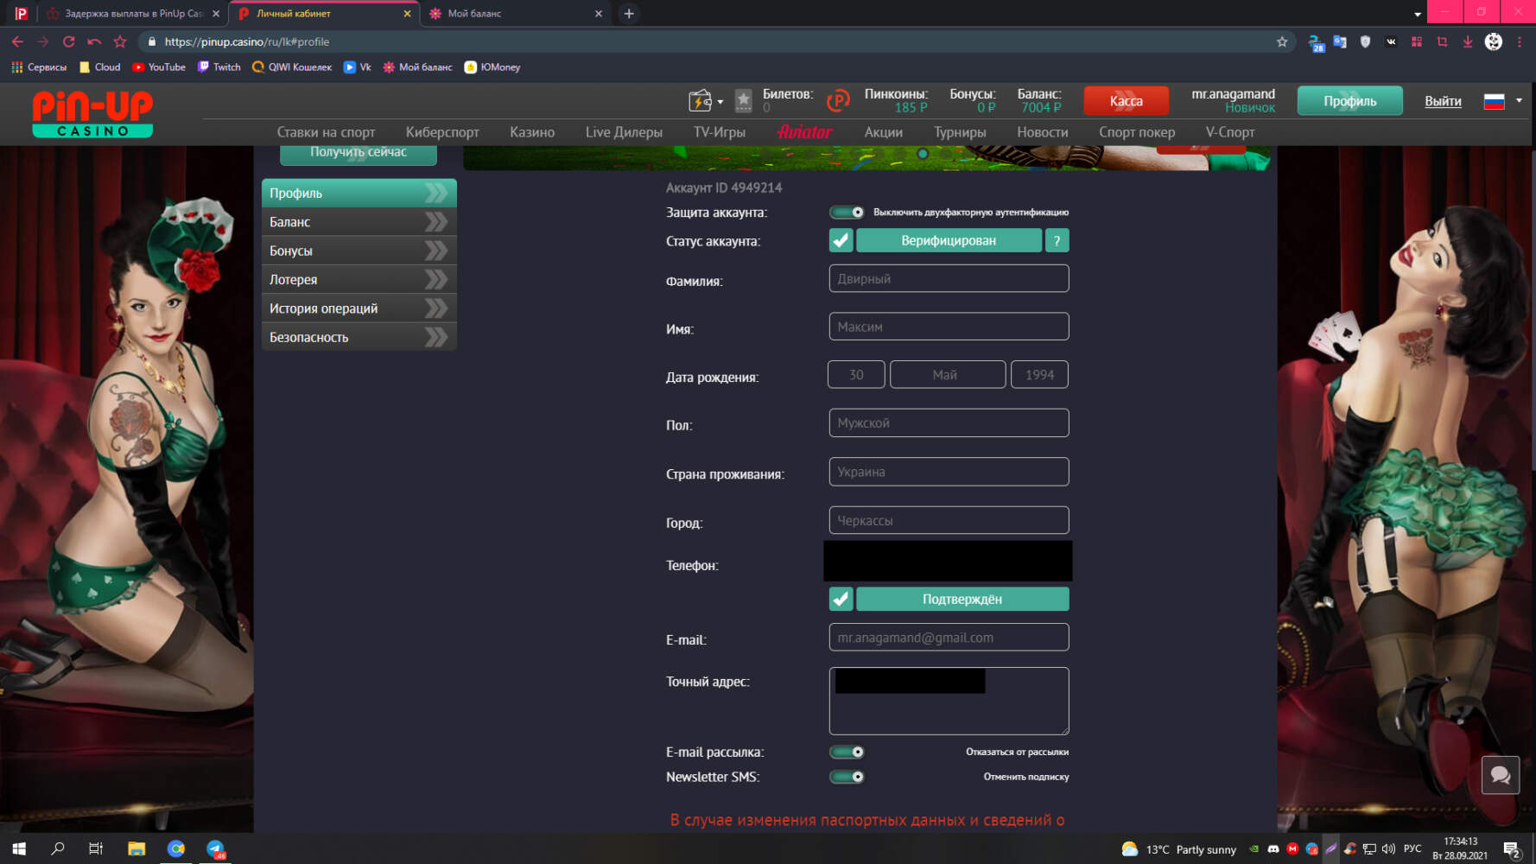The height and width of the screenshot is (864, 1536).
Task: Open the bonus box icon in header
Action: 700,101
